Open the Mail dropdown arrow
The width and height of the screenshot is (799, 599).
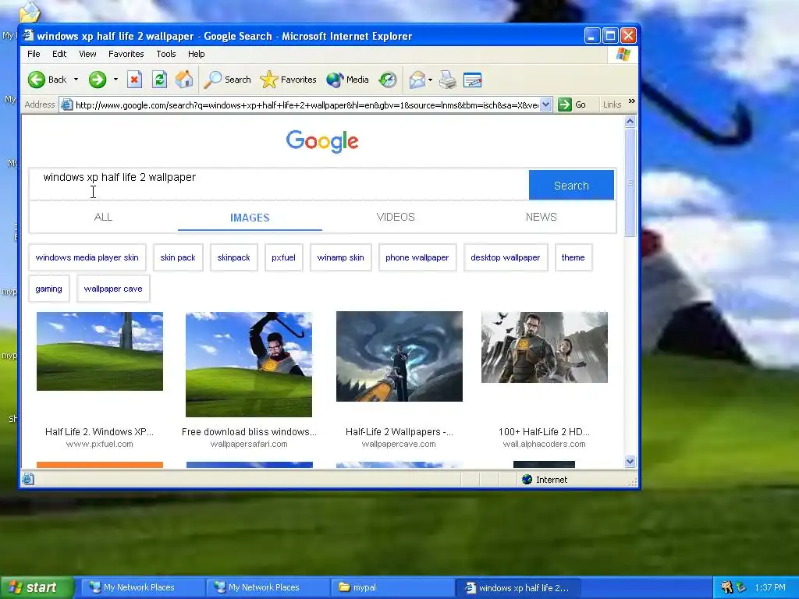point(430,80)
